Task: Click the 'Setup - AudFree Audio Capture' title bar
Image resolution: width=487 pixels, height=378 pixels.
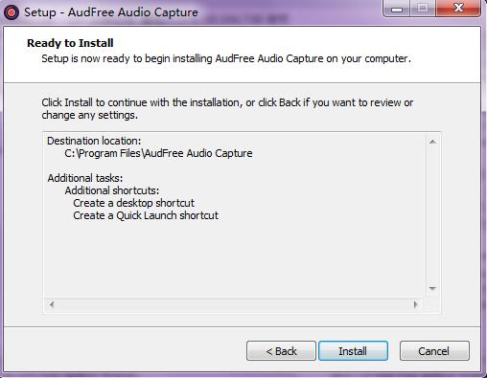Action: click(x=111, y=12)
